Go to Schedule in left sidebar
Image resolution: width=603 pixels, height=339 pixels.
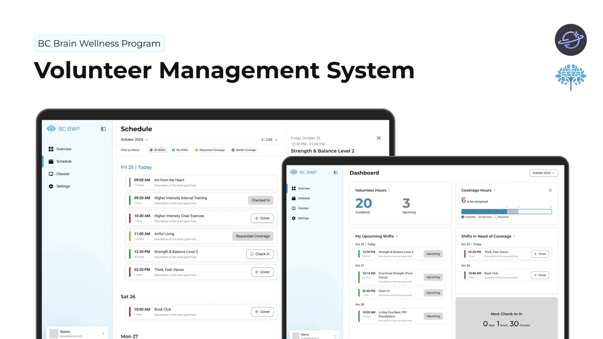64,161
